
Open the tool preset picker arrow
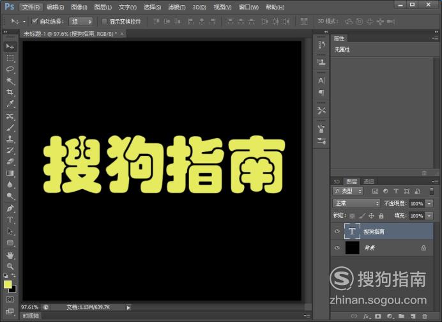coord(24,22)
